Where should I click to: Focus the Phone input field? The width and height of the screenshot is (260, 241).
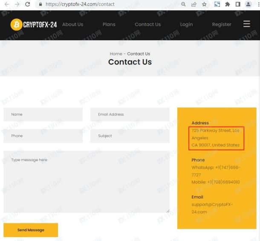point(43,136)
